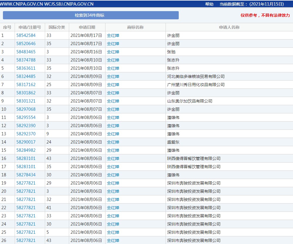The width and height of the screenshot is (293, 244).
Task: Click the 申请人名称 column header
Action: coord(229,27)
